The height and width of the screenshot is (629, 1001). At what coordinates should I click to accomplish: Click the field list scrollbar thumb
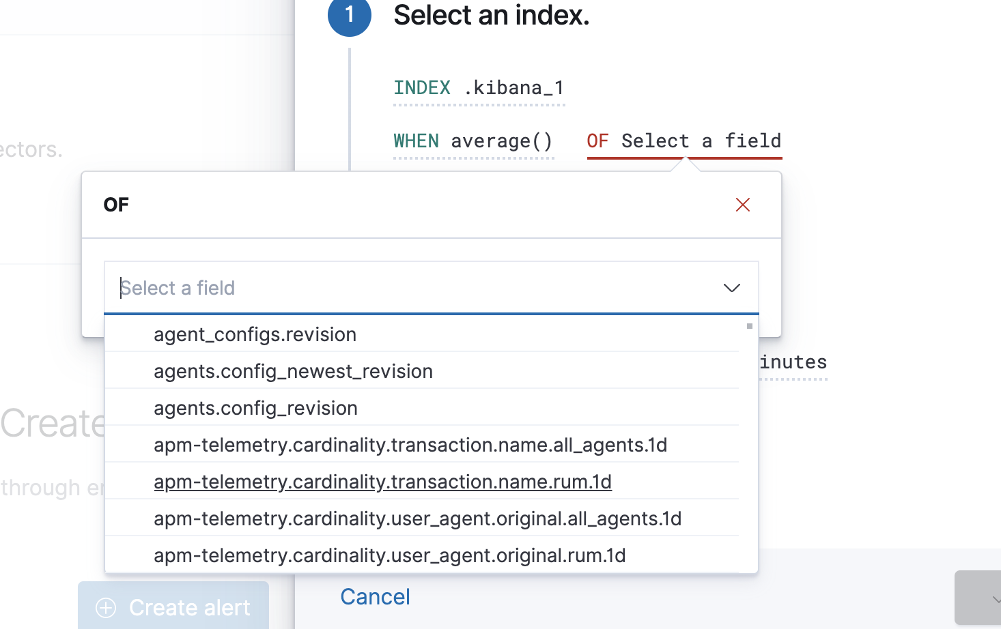point(749,326)
